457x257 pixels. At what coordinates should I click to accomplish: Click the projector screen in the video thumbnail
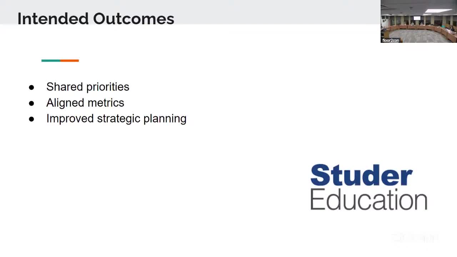pyautogui.click(x=417, y=18)
